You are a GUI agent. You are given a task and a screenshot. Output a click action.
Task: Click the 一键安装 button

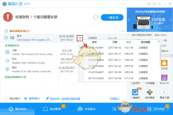point(112,17)
